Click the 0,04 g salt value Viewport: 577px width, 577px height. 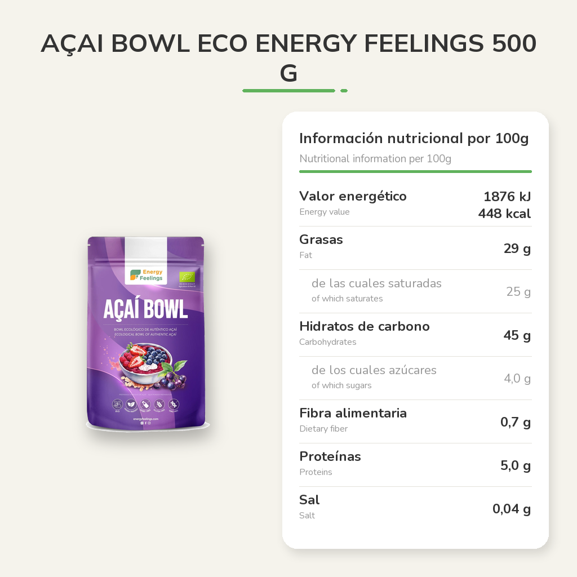click(x=512, y=509)
